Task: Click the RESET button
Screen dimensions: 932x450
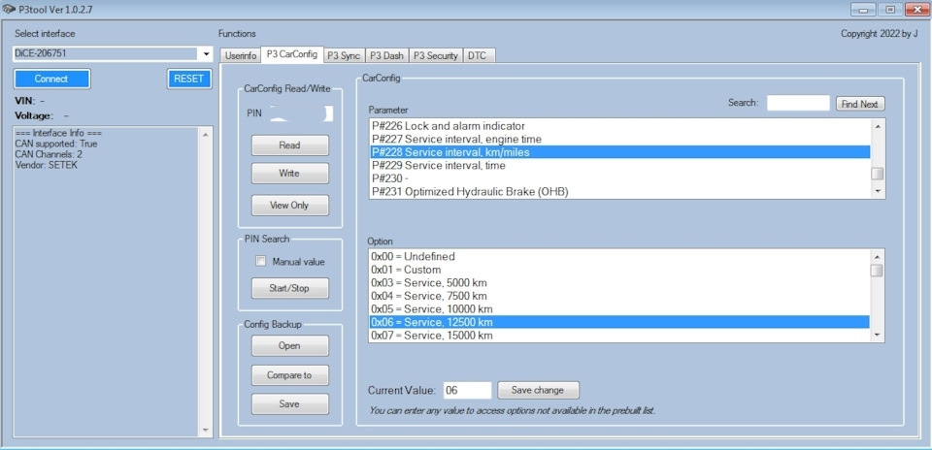Action: tap(189, 79)
